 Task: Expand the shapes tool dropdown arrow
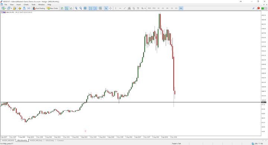coord(145,8)
